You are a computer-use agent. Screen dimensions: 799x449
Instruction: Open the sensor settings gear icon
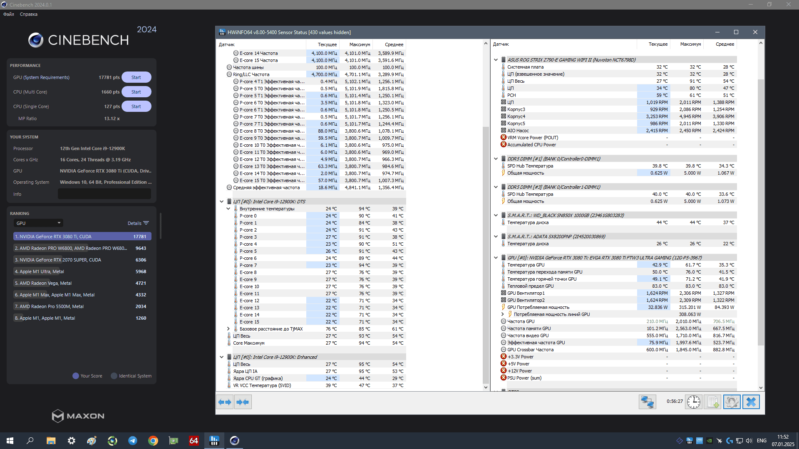click(x=732, y=402)
